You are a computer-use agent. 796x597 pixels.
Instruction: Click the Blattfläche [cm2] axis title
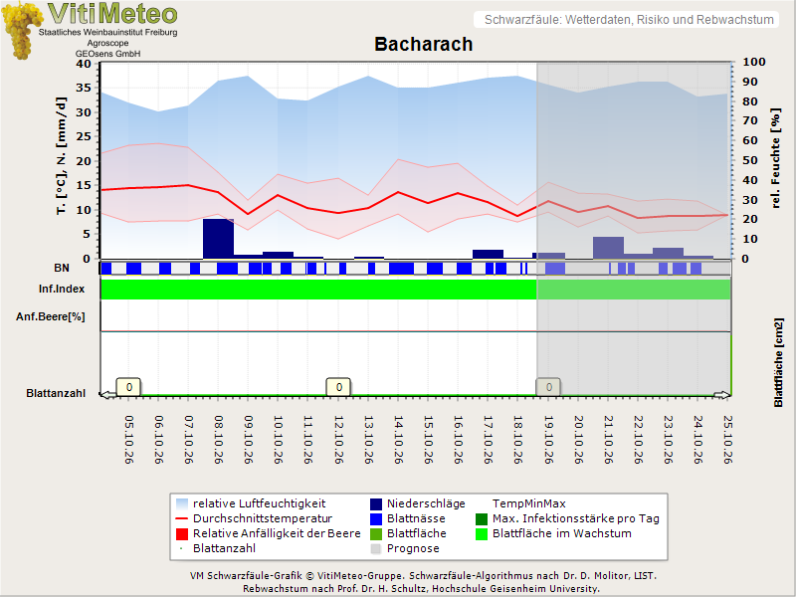(779, 362)
